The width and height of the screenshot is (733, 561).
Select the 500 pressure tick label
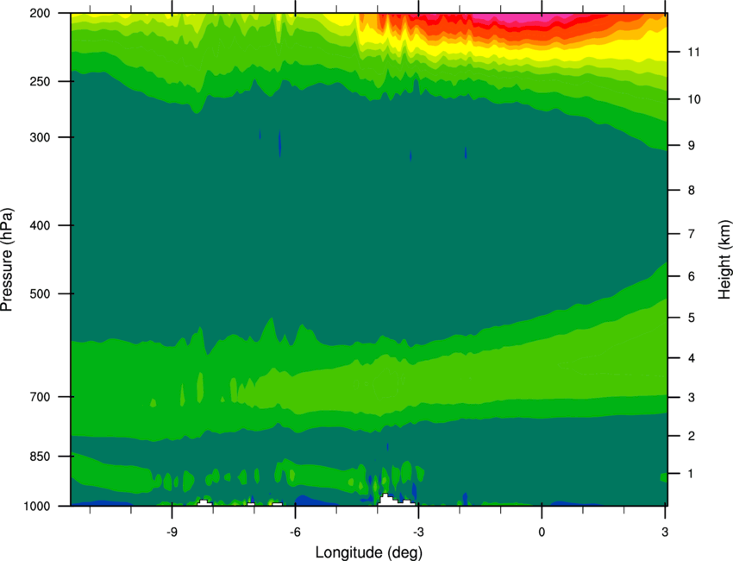coord(40,293)
